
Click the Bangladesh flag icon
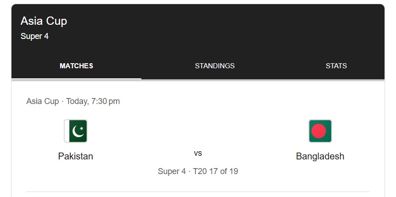click(320, 131)
